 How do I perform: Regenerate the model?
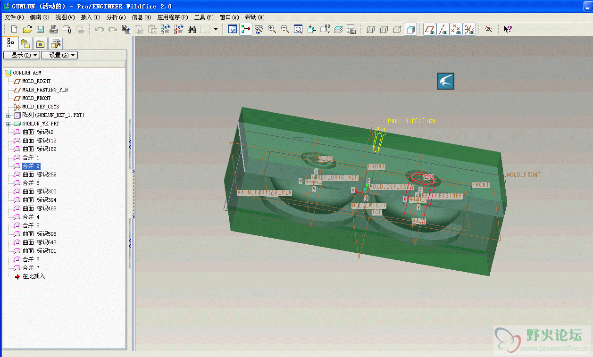[165, 29]
